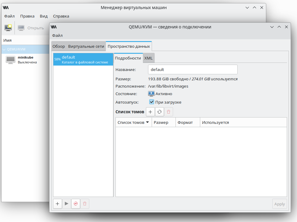The image size is (297, 222).
Task: Collapse the QEMU/KVM connection row
Action: coord(4,49)
